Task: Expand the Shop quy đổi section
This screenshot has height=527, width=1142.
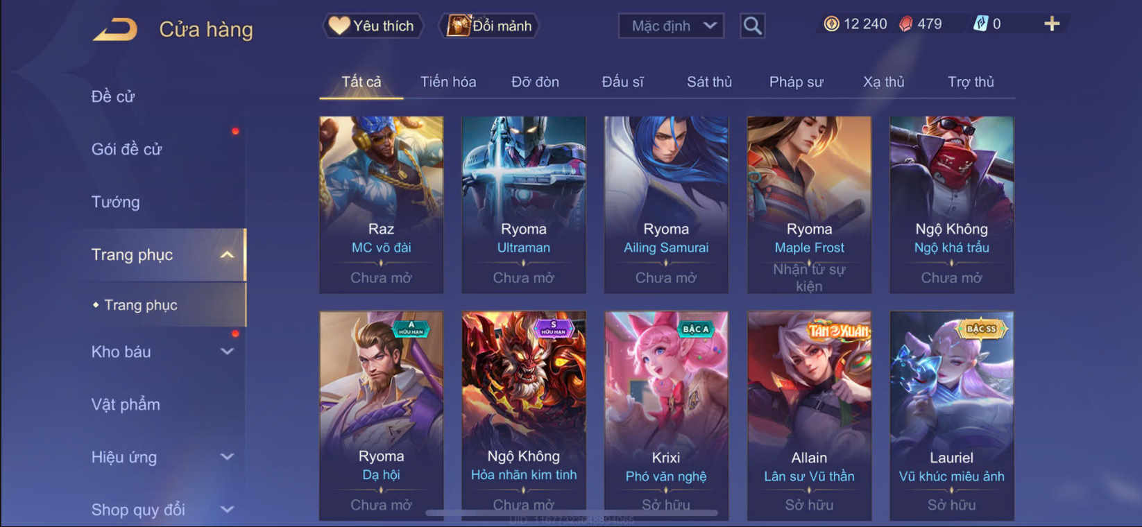Action: [227, 510]
